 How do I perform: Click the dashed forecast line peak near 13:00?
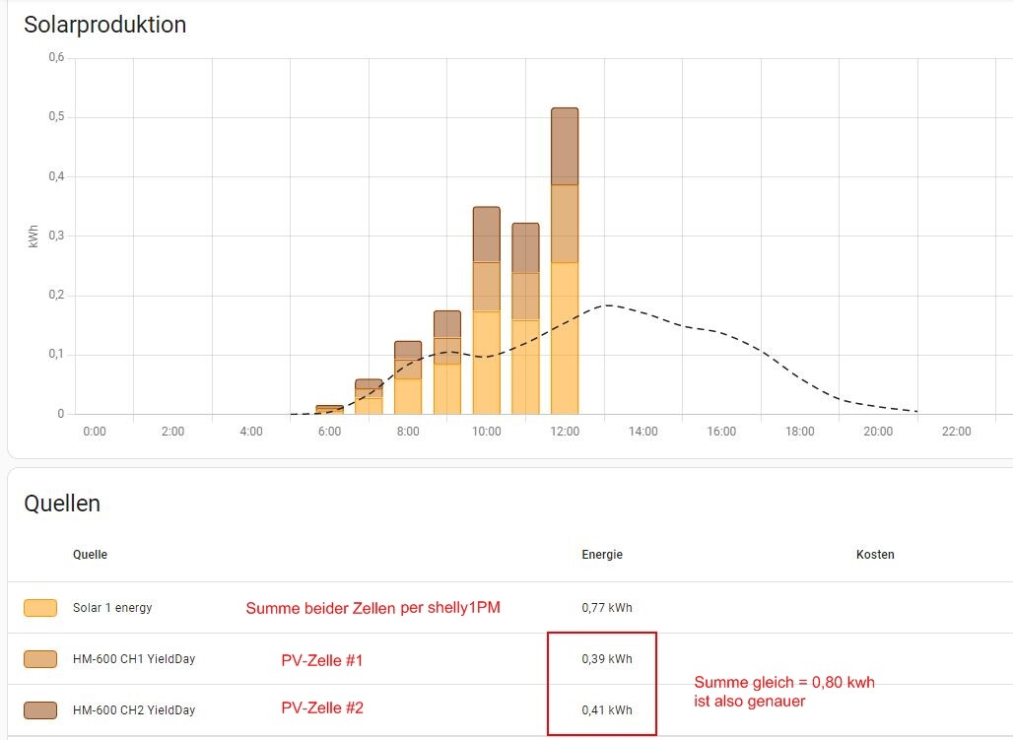click(608, 305)
